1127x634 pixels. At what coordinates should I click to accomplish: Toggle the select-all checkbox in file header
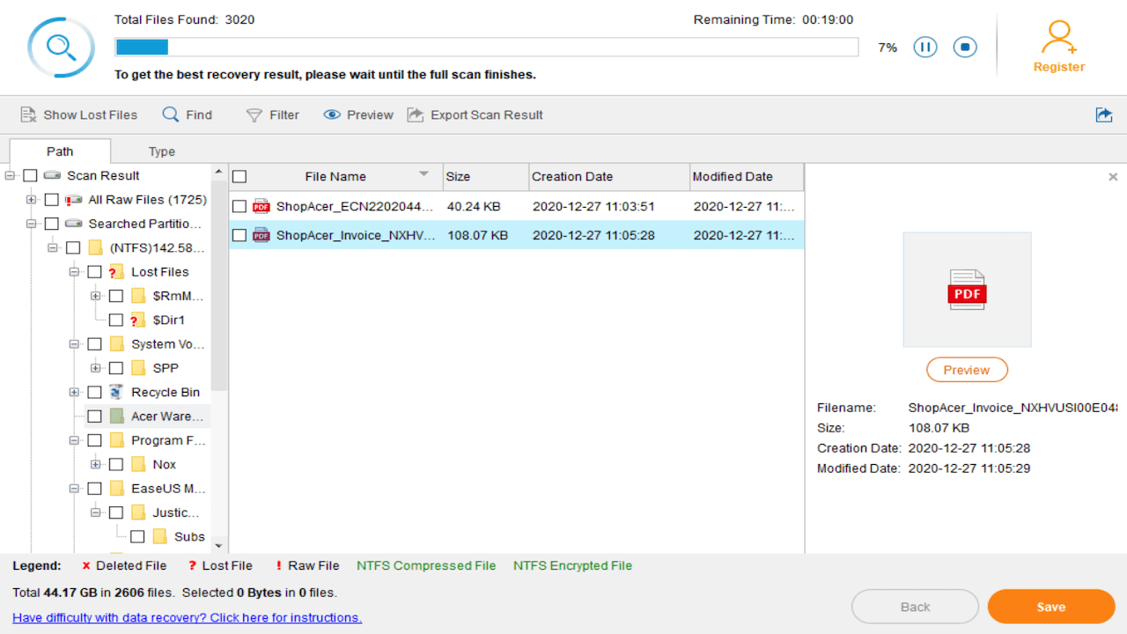239,176
